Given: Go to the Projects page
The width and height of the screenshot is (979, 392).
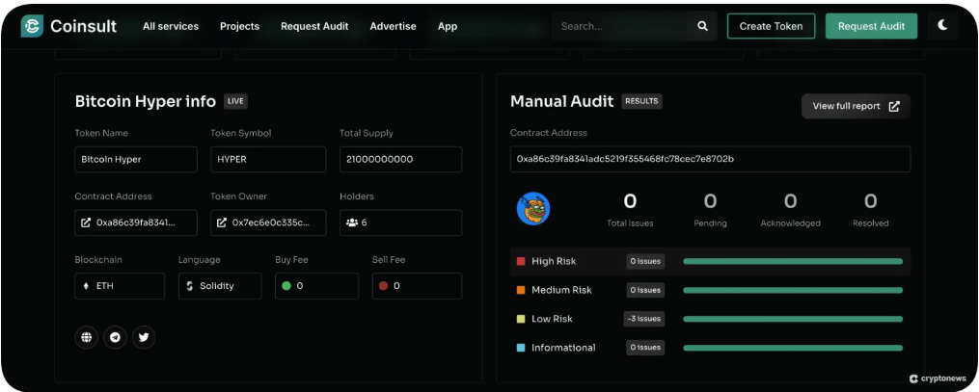Looking at the screenshot, I should pyautogui.click(x=239, y=26).
